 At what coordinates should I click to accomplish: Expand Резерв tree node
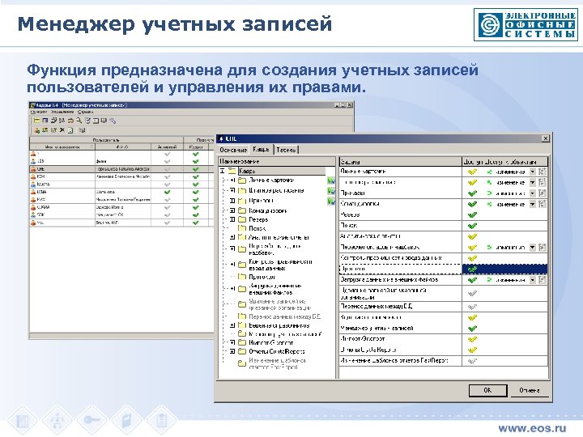click(232, 219)
